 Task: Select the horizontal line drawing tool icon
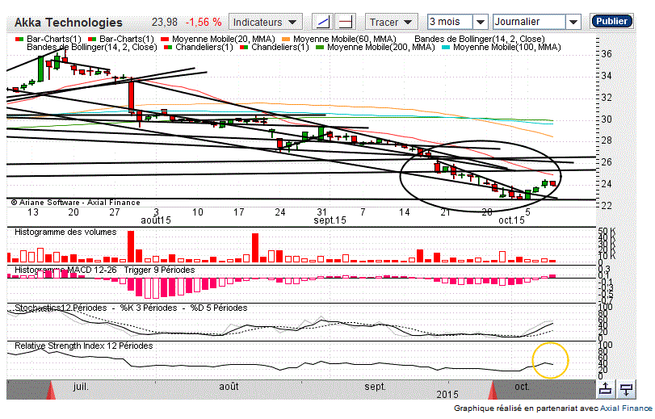(346, 22)
